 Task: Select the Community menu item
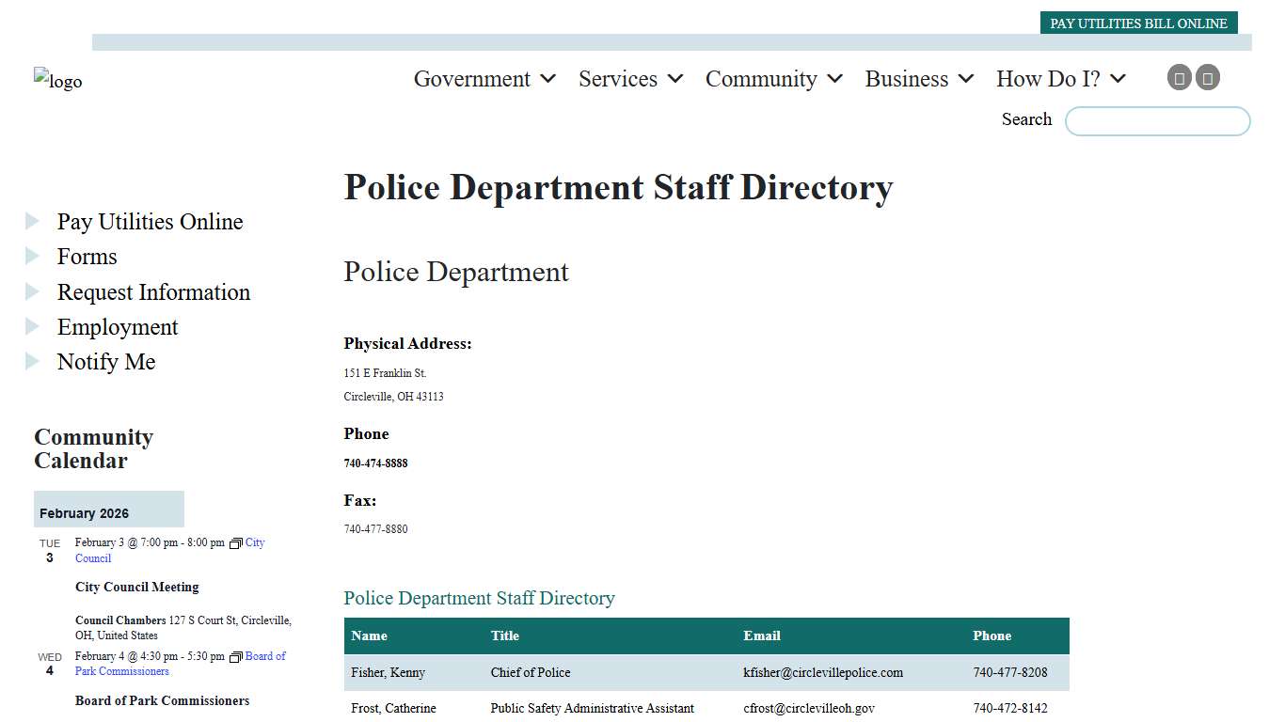click(763, 79)
